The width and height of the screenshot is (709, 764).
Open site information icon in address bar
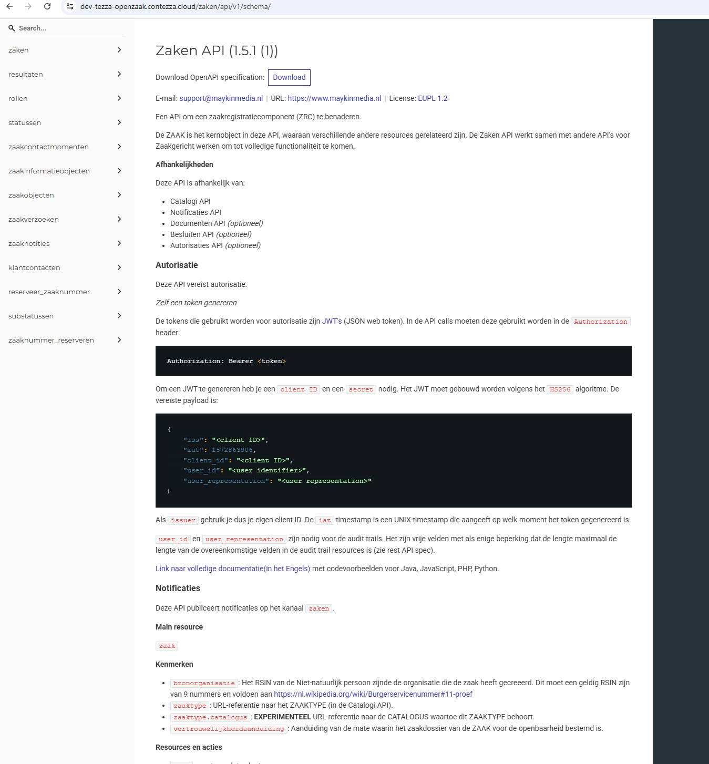point(70,6)
